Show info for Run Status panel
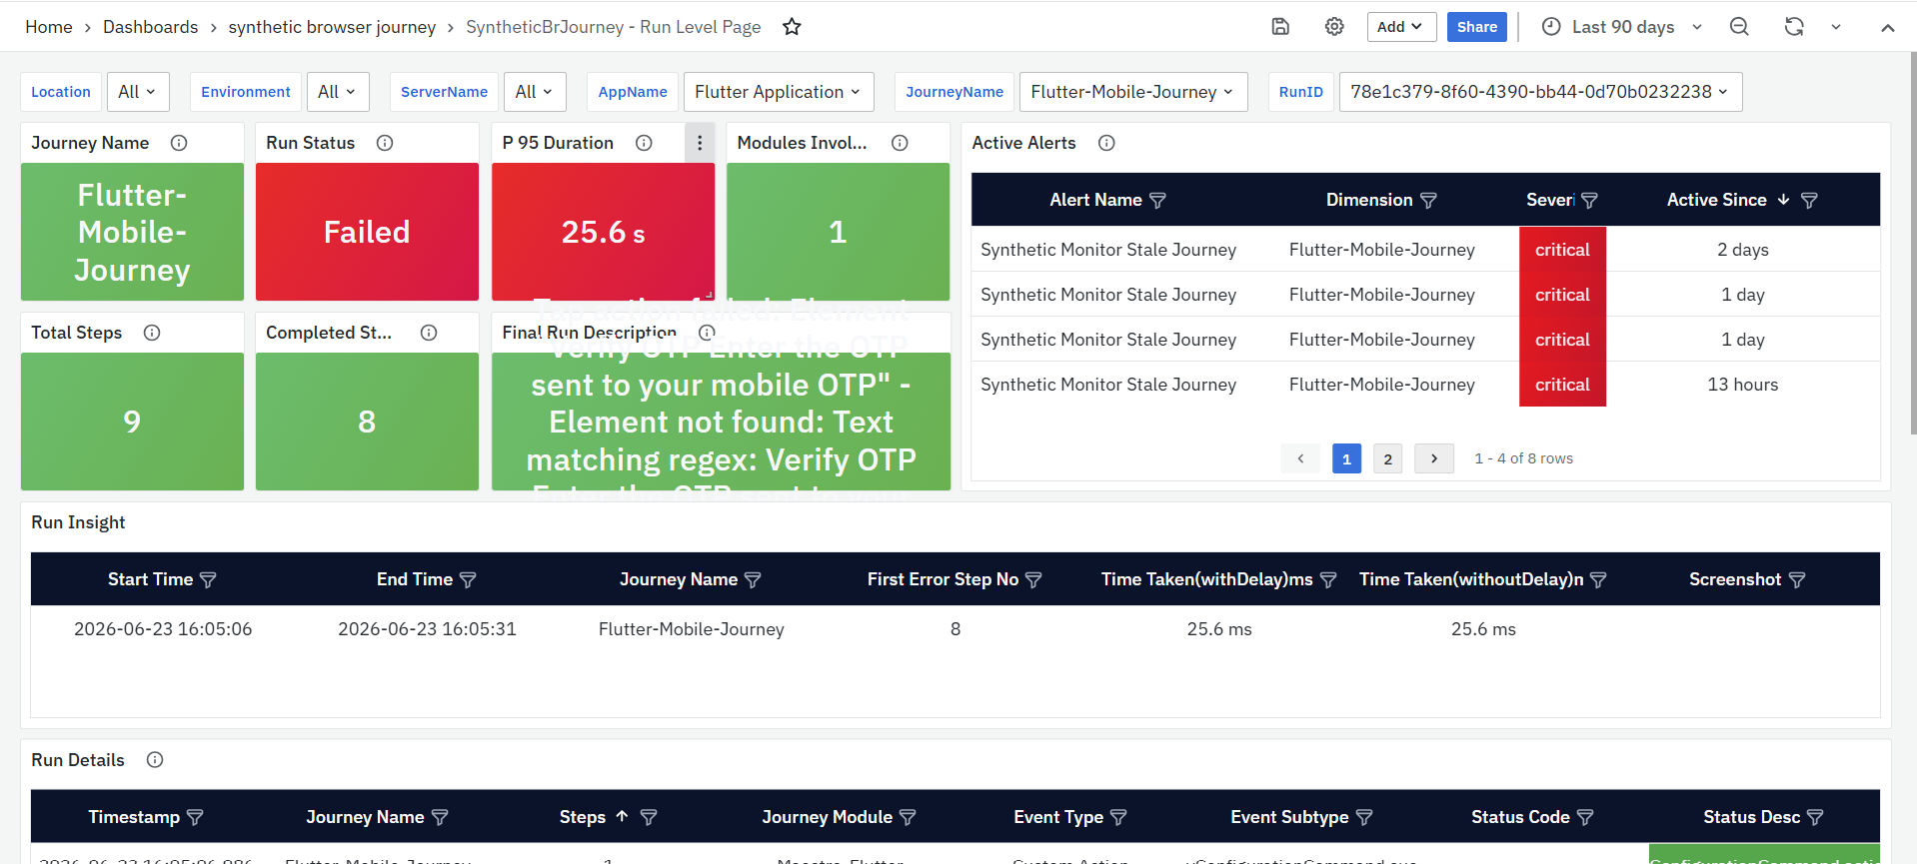 point(385,143)
